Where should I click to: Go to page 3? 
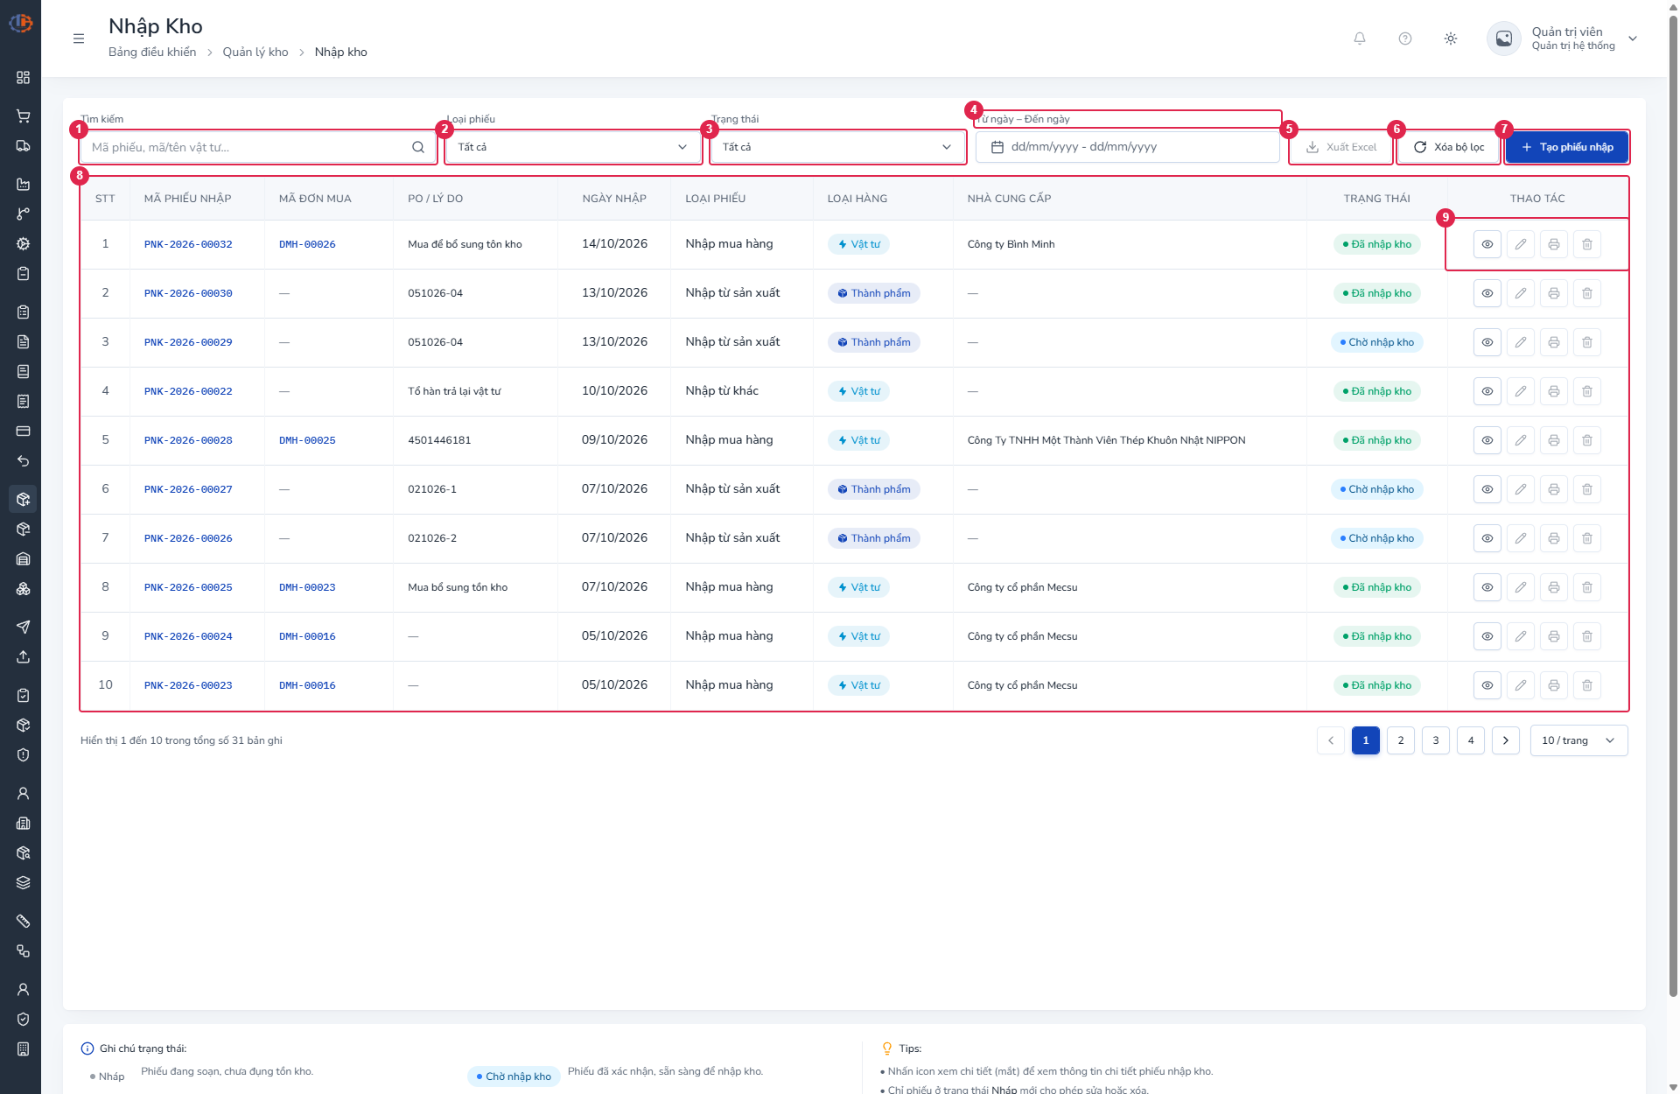pyautogui.click(x=1436, y=740)
